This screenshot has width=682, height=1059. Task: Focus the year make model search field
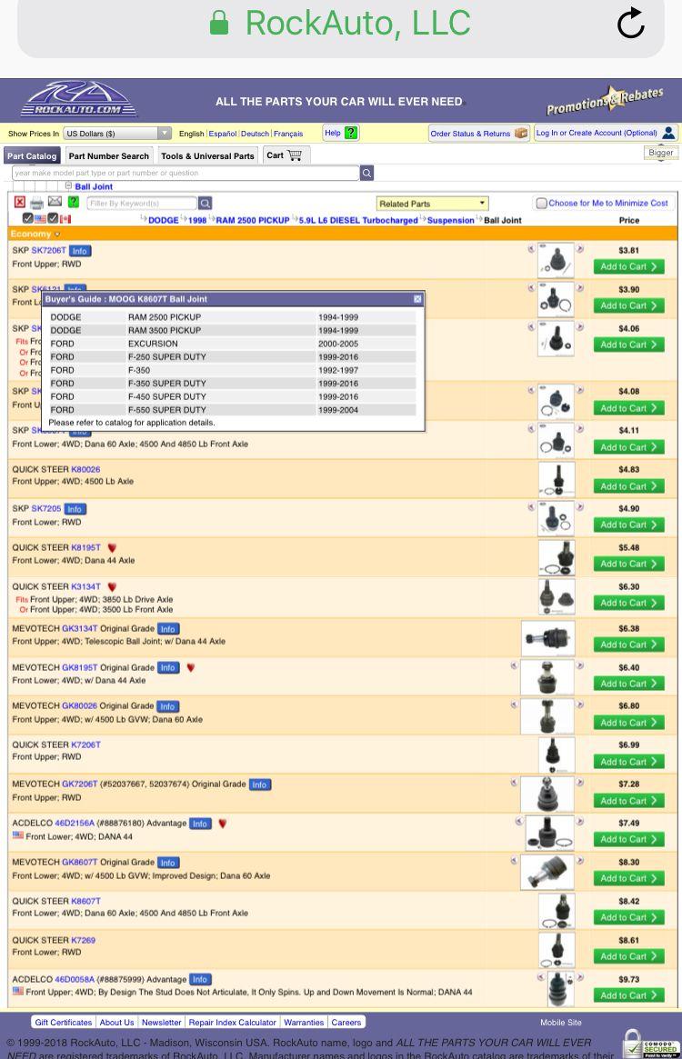(186, 173)
